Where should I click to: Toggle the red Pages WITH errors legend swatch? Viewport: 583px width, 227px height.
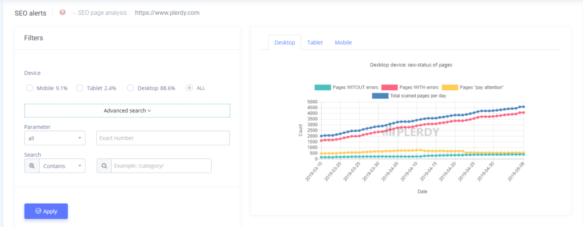[389, 87]
